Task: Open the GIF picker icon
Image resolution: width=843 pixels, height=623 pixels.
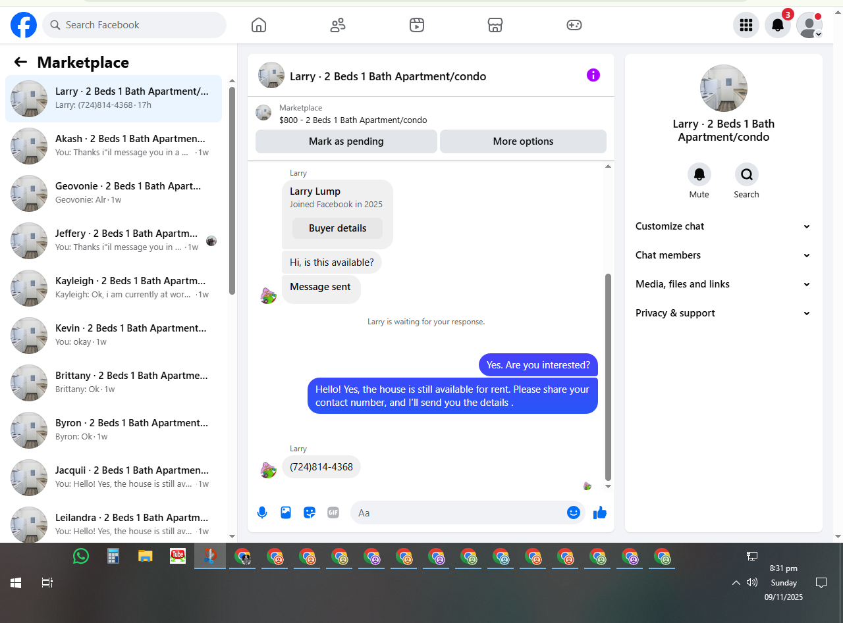Action: tap(333, 512)
